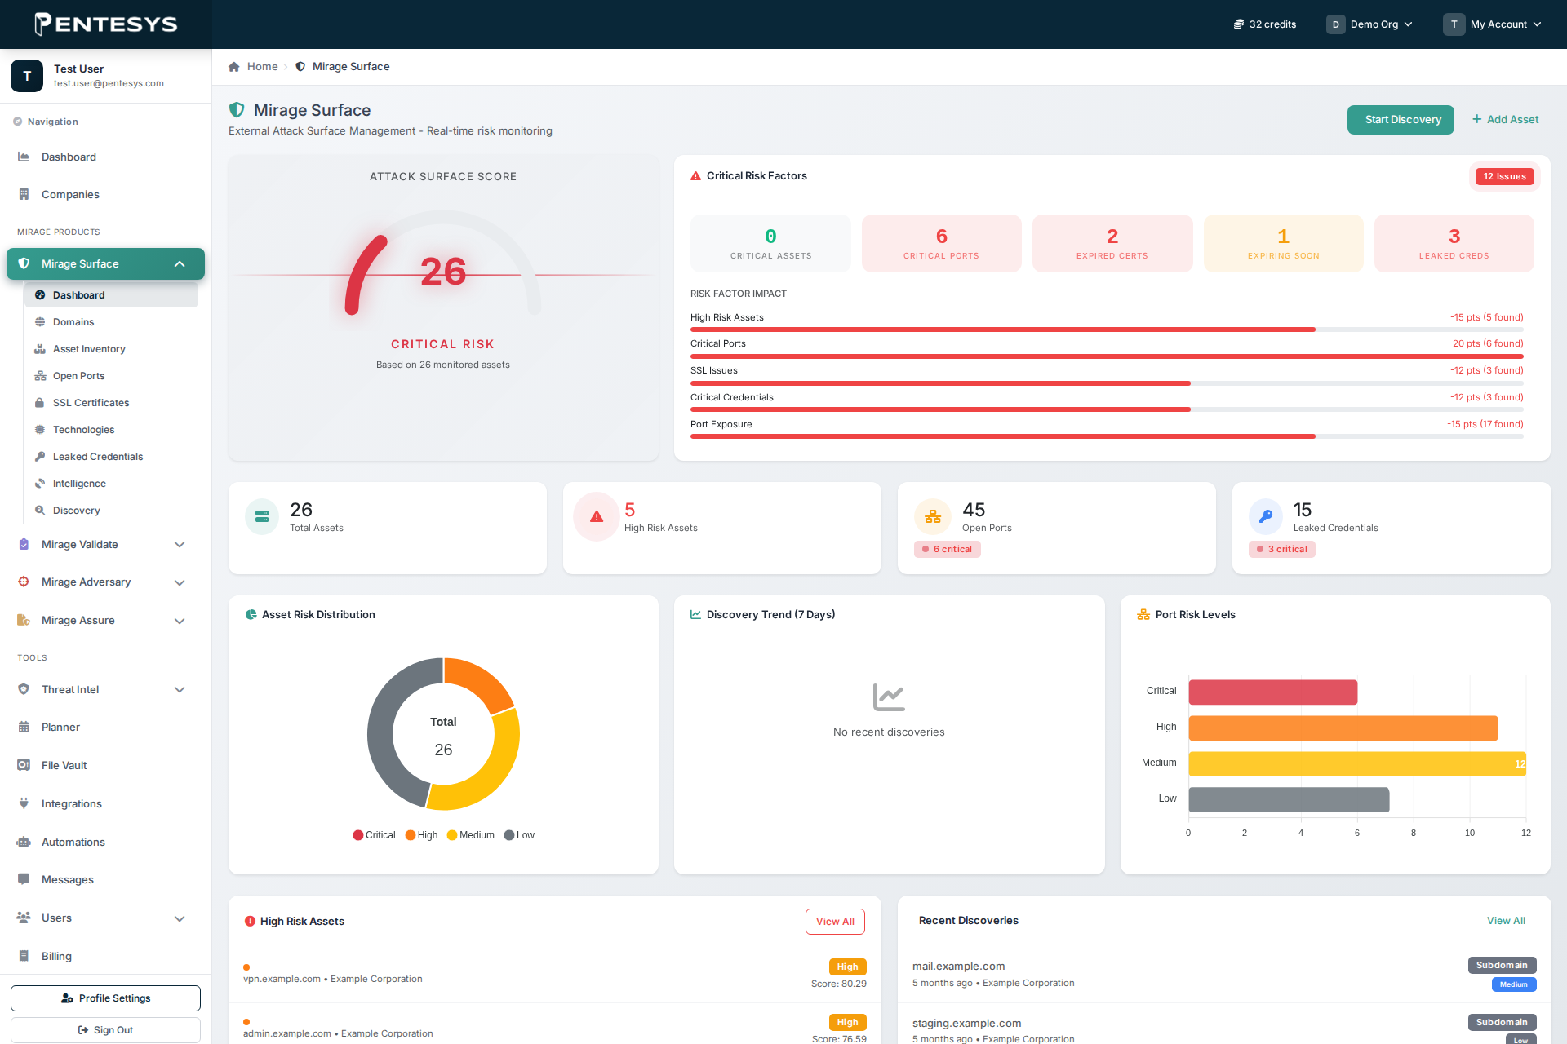Click the Discovery magnifier icon
1567x1044 pixels.
tap(40, 511)
